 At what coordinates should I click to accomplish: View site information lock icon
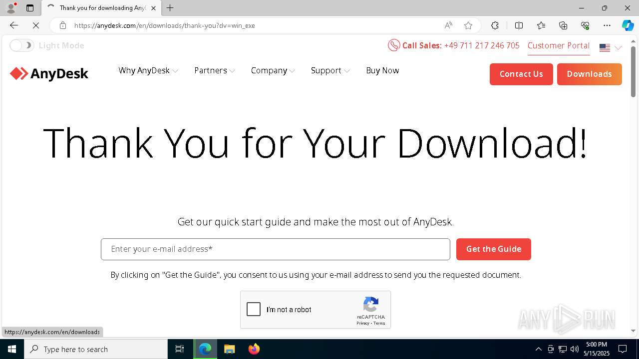point(63,25)
